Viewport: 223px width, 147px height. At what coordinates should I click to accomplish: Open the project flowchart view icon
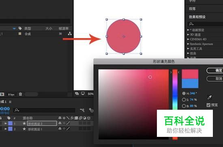70,34
